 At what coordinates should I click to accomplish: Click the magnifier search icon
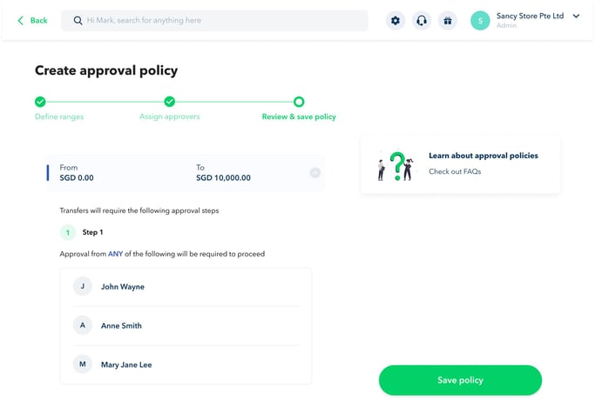[x=78, y=20]
